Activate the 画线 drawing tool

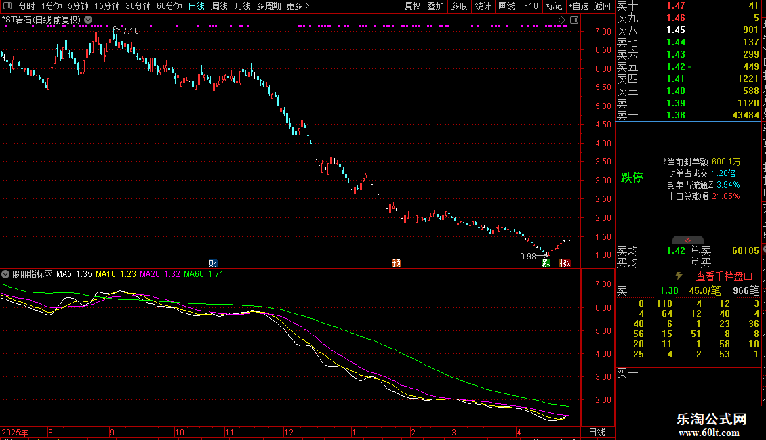[506, 6]
